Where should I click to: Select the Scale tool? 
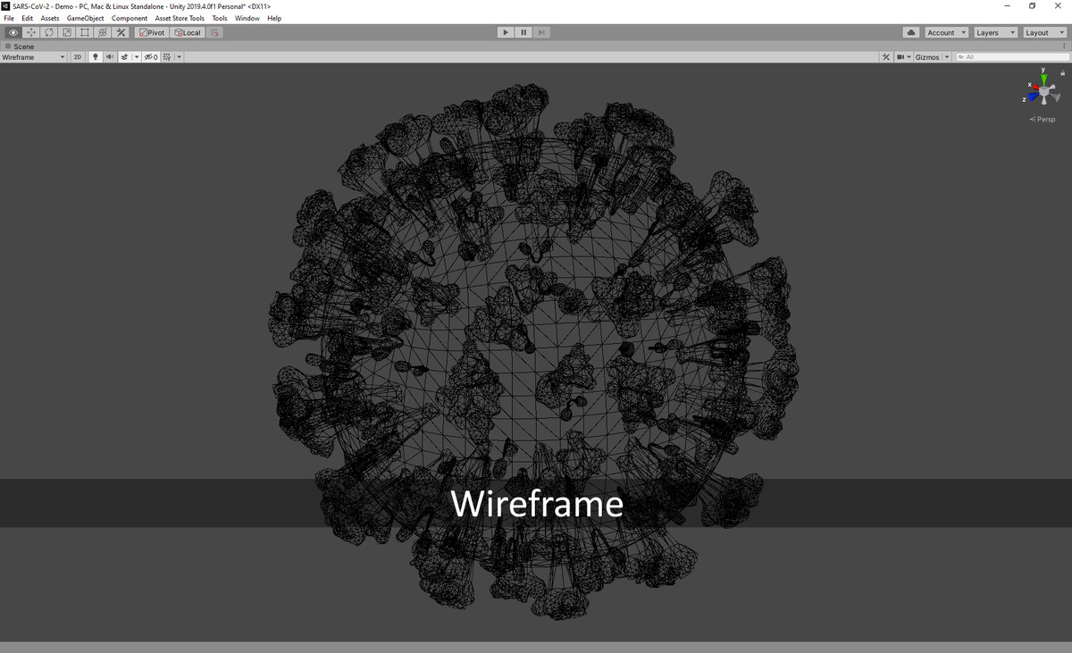[x=67, y=33]
